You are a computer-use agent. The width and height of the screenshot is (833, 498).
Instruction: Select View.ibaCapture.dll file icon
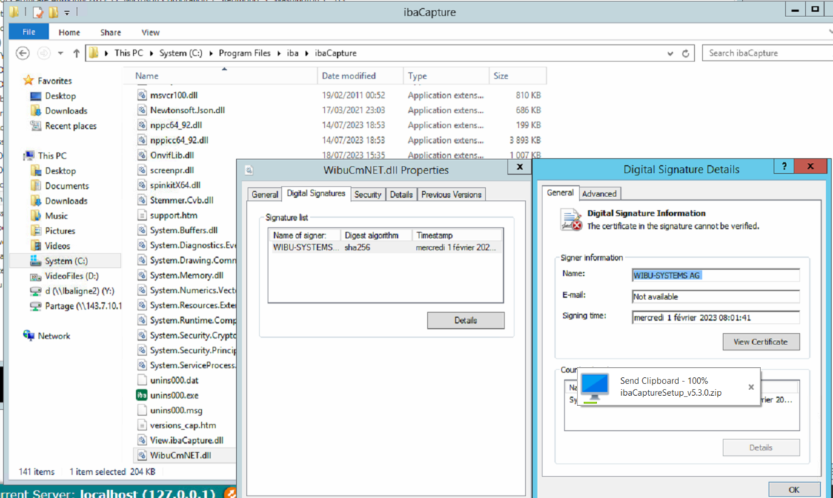tap(142, 440)
